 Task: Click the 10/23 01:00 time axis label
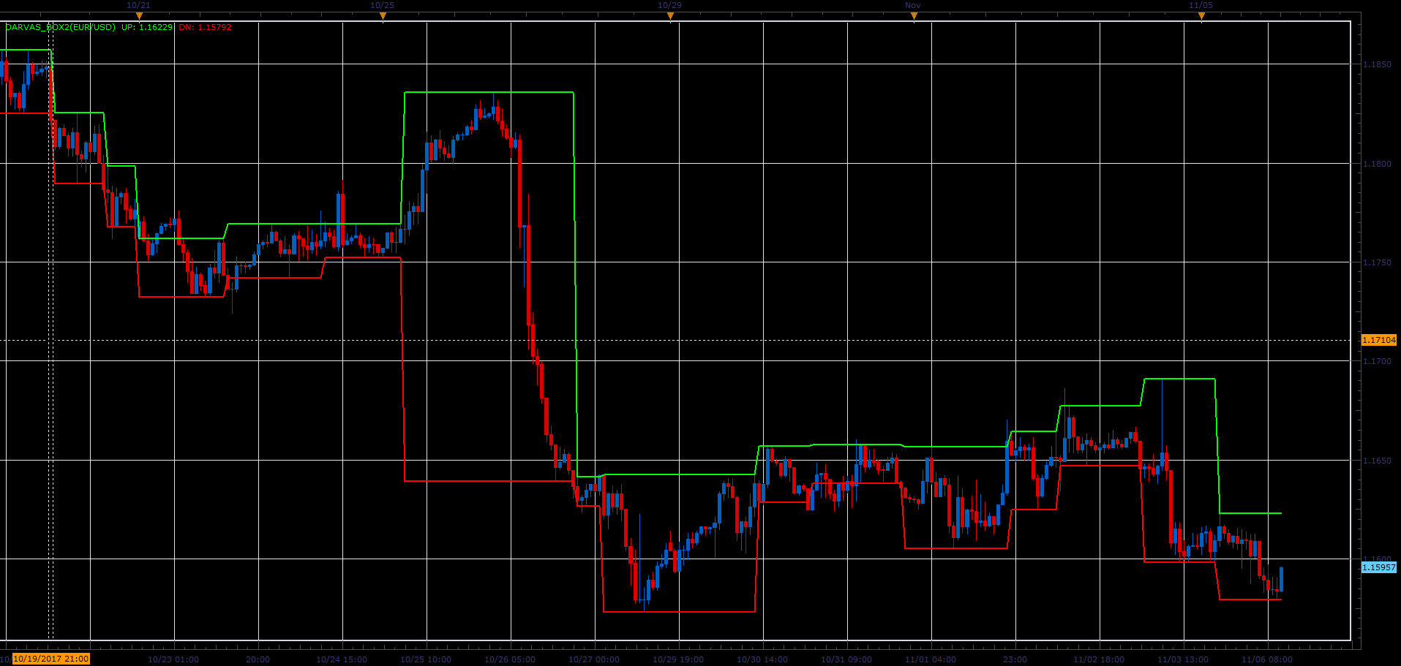(173, 659)
